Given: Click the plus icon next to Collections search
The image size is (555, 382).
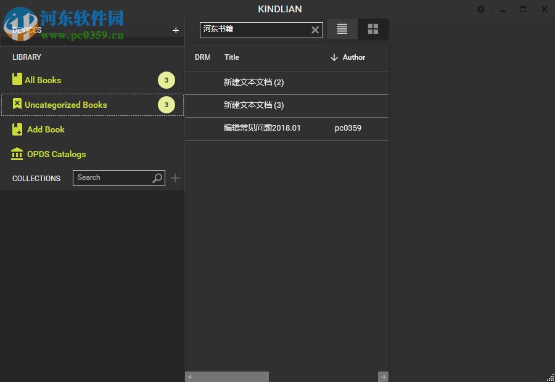Looking at the screenshot, I should (175, 178).
